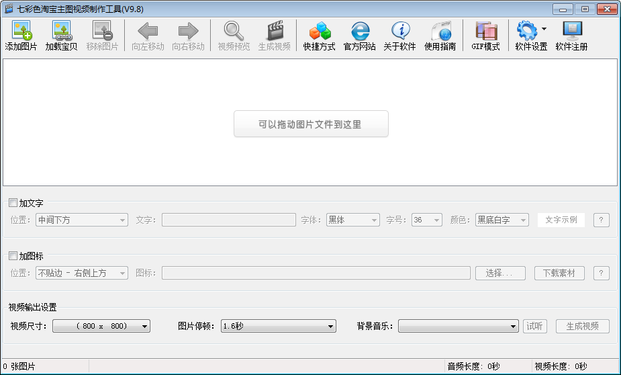The height and width of the screenshot is (375, 621).
Task: Open the 软件注册 registration monitor icon
Action: tap(571, 36)
